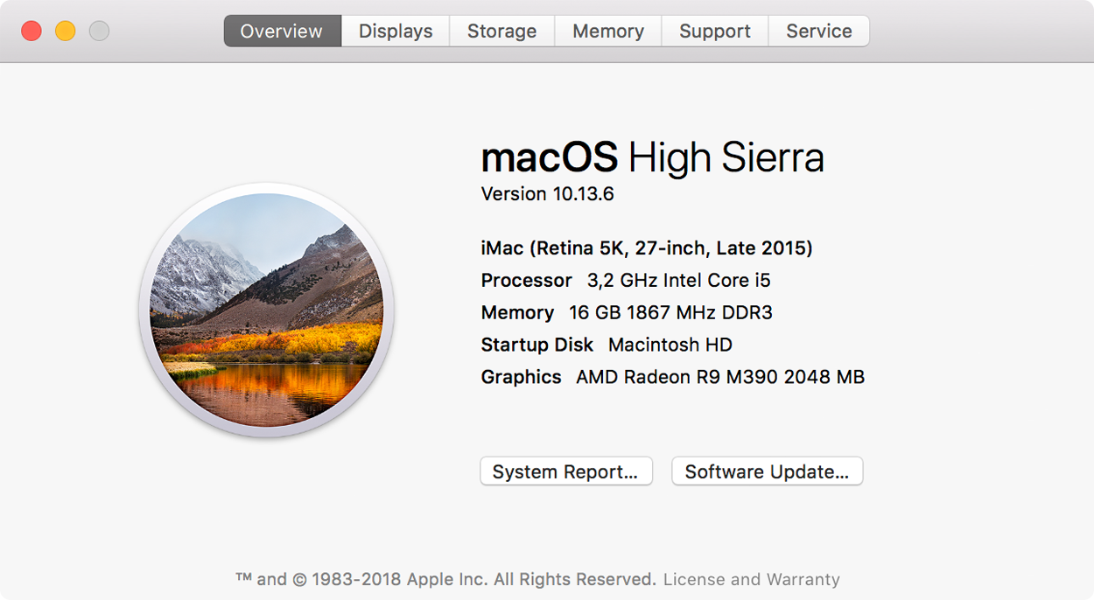
Task: Click the gray disabled zoom button
Action: [x=100, y=31]
